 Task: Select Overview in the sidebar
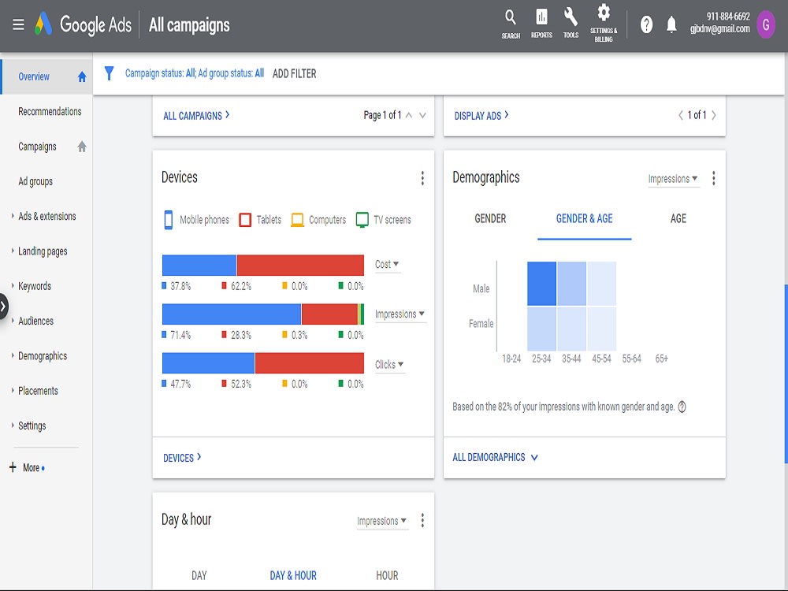[46, 77]
